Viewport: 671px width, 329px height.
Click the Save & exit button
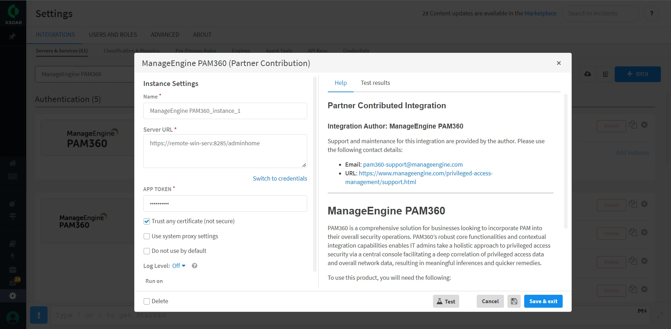pos(543,301)
